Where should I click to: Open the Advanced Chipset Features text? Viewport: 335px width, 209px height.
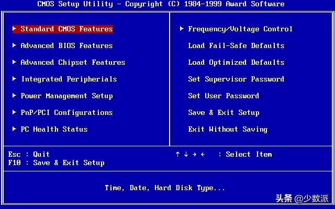point(73,62)
